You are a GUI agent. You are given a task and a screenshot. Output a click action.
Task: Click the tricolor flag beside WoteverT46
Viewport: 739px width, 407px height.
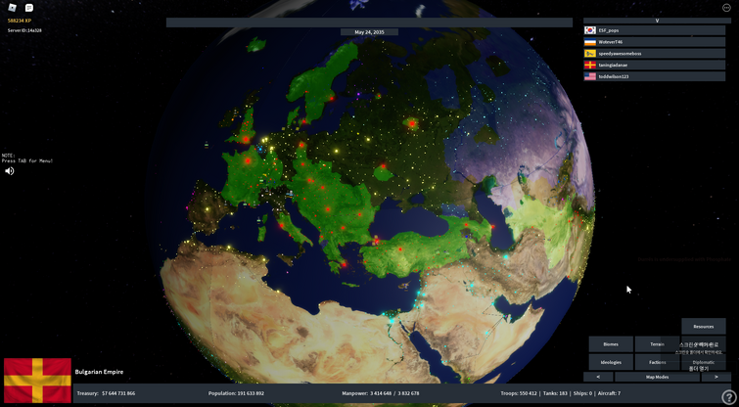[590, 42]
